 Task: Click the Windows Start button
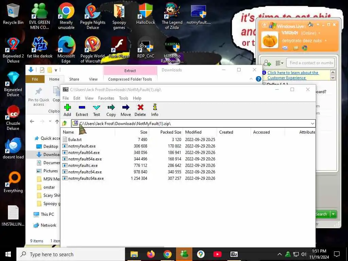[x=8, y=254]
